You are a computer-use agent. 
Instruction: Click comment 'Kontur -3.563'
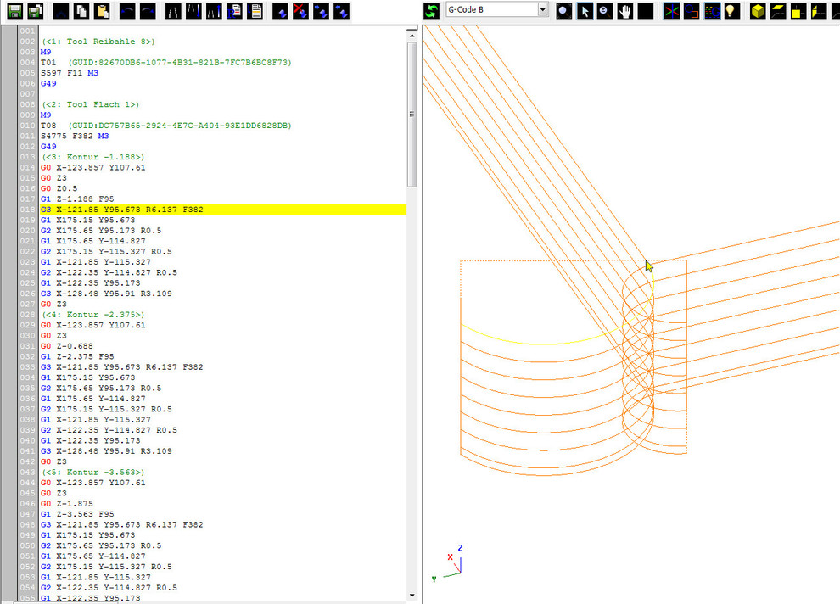tap(93, 473)
